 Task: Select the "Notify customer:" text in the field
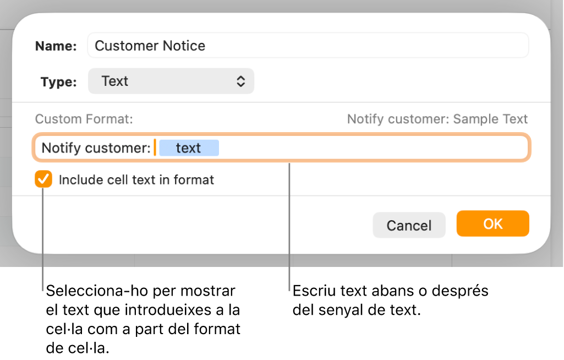pyautogui.click(x=92, y=148)
